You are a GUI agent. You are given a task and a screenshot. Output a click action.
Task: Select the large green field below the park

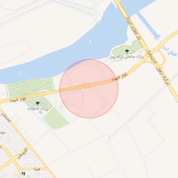point(56,118)
